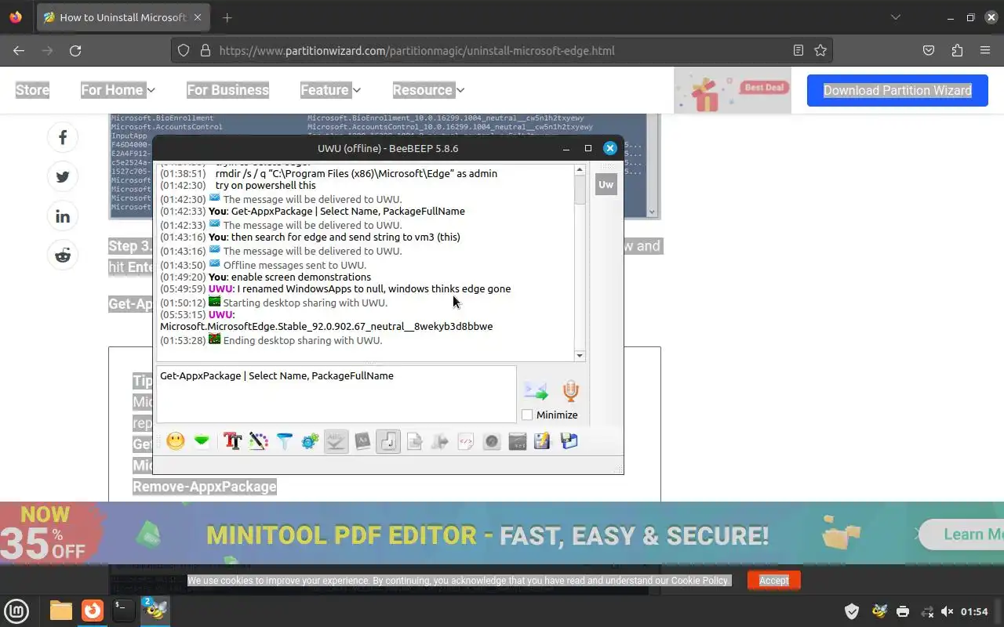
Task: Toggle the spell checking icon
Action: tap(336, 441)
